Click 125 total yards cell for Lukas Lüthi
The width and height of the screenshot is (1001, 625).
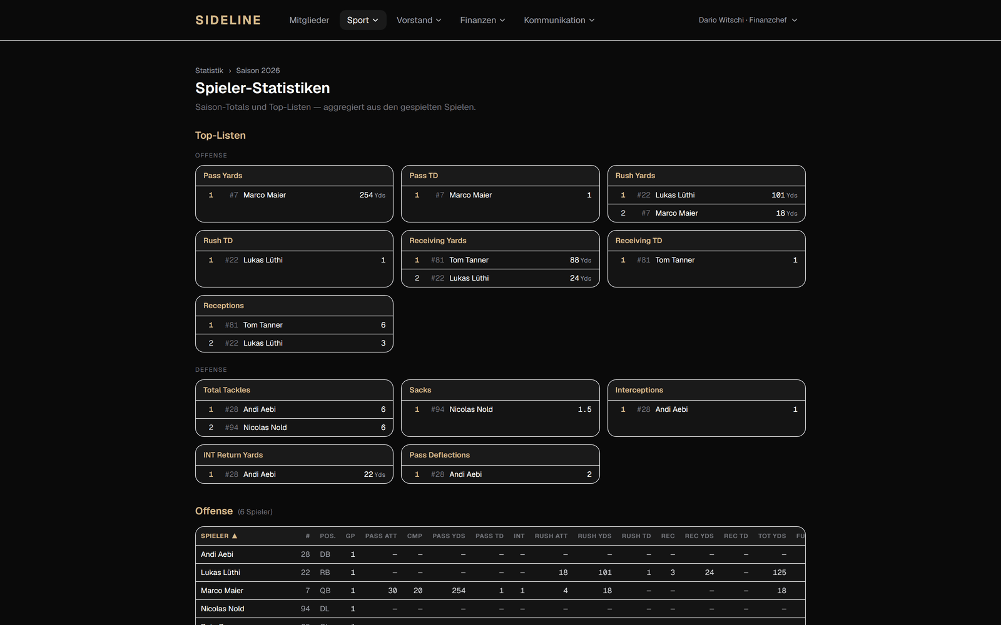pyautogui.click(x=780, y=572)
